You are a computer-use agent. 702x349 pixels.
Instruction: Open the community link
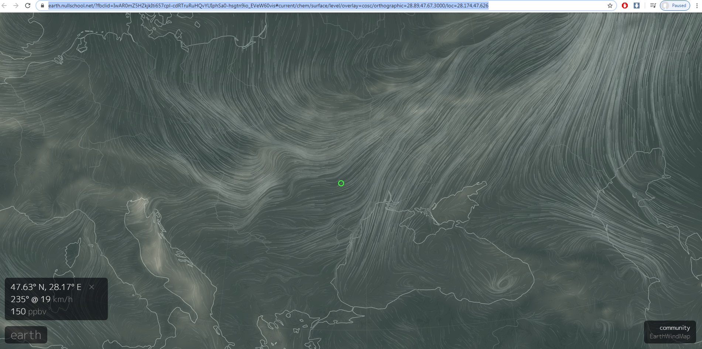(675, 328)
